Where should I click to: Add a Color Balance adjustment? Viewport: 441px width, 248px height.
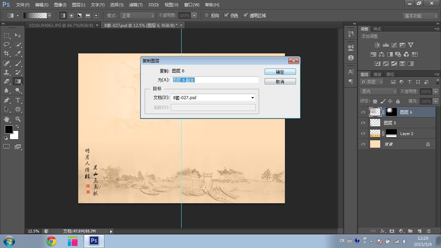tap(381, 54)
